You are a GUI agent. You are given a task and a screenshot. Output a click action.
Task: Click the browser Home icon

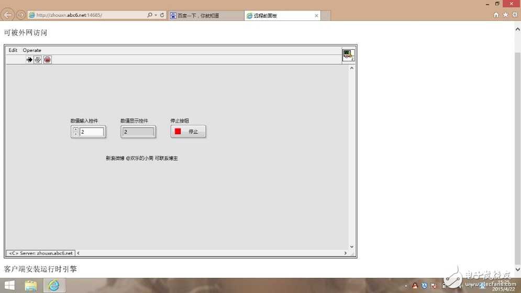click(496, 15)
